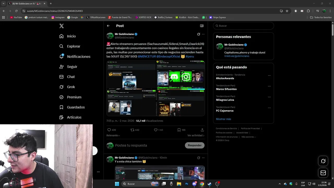This screenshot has width=334, height=188.
Task: Open Windows Start menu
Action: click(117, 184)
